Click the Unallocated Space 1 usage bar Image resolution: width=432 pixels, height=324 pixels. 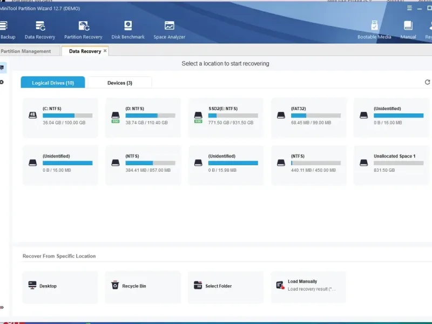coord(399,163)
